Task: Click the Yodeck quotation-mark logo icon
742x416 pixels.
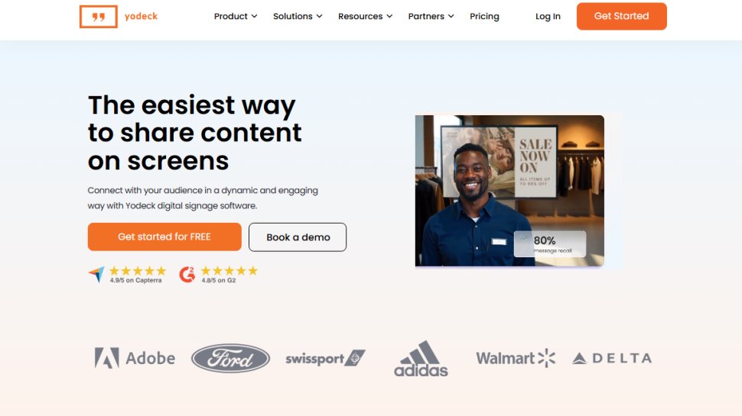Action: tap(99, 17)
